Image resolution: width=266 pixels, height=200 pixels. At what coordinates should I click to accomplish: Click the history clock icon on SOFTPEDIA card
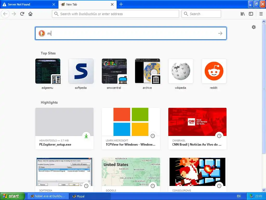[86, 186]
